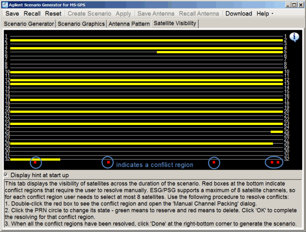Click Recall in the menu bar
The height and width of the screenshot is (232, 306).
(x=32, y=14)
